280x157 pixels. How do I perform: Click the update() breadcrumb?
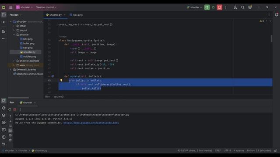[x=59, y=97]
